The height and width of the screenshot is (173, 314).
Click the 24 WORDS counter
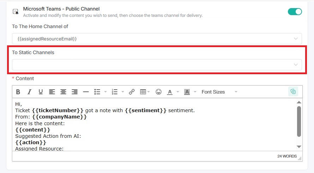coord(287,156)
